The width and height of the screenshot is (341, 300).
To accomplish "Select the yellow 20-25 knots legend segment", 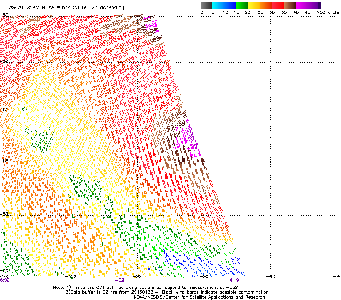I will coord(254,6).
